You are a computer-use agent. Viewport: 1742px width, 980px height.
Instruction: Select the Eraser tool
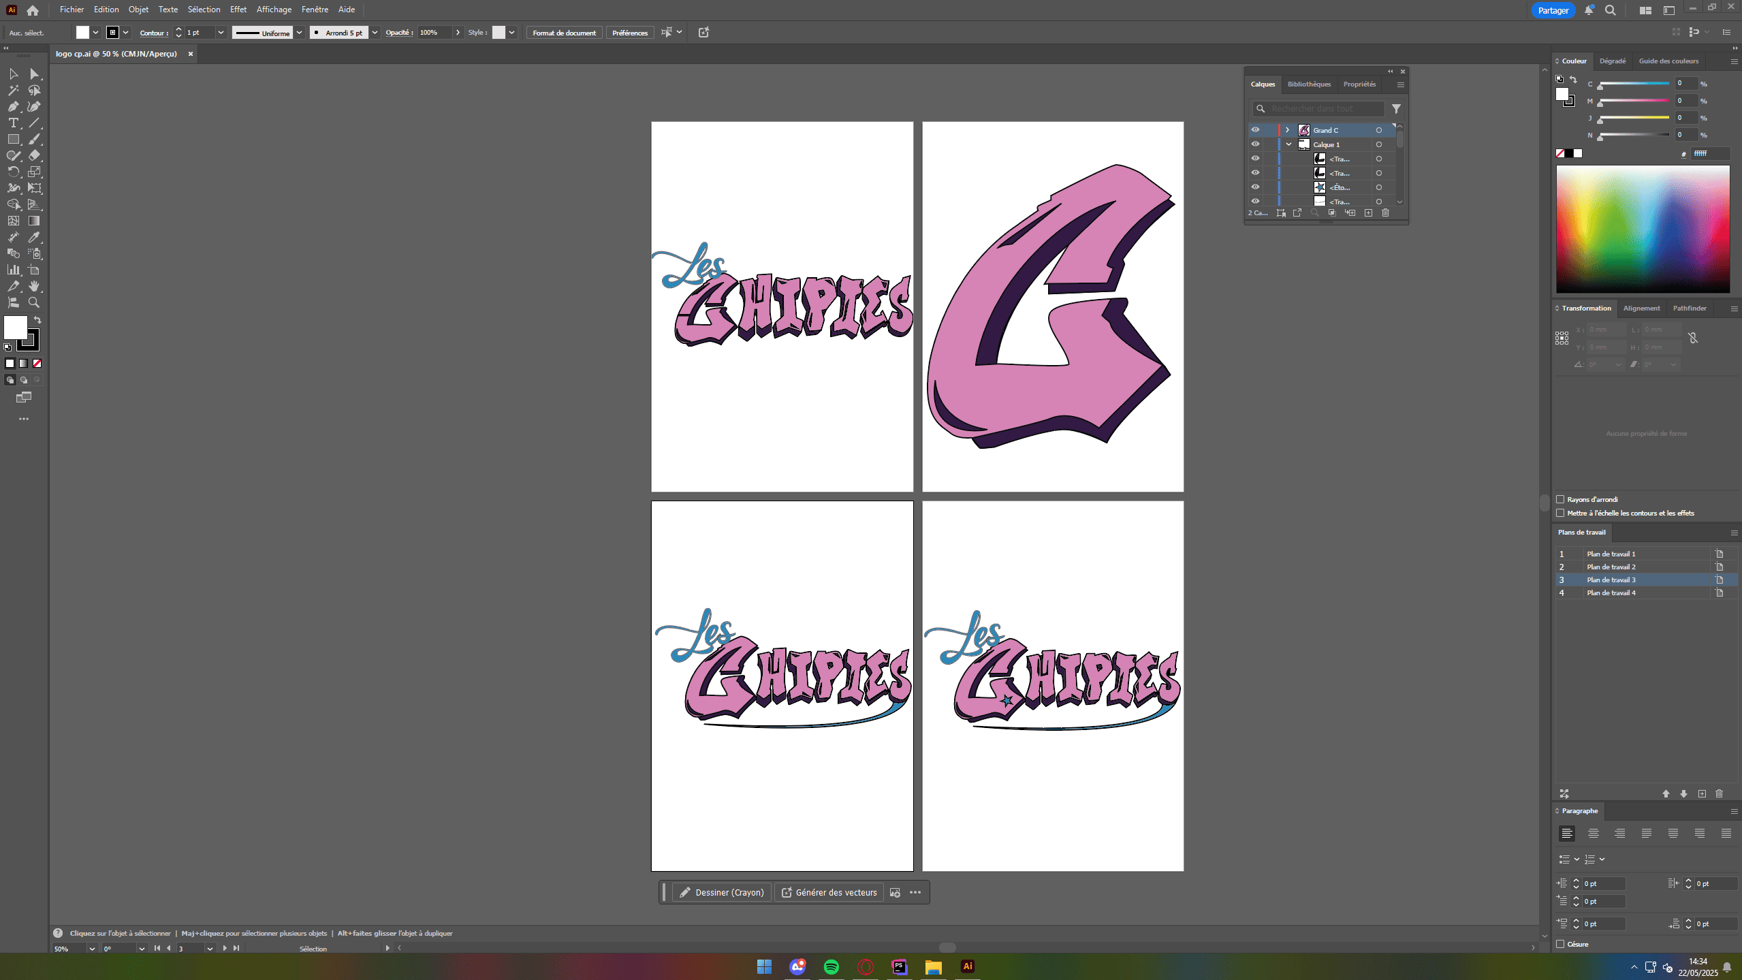[x=34, y=155]
